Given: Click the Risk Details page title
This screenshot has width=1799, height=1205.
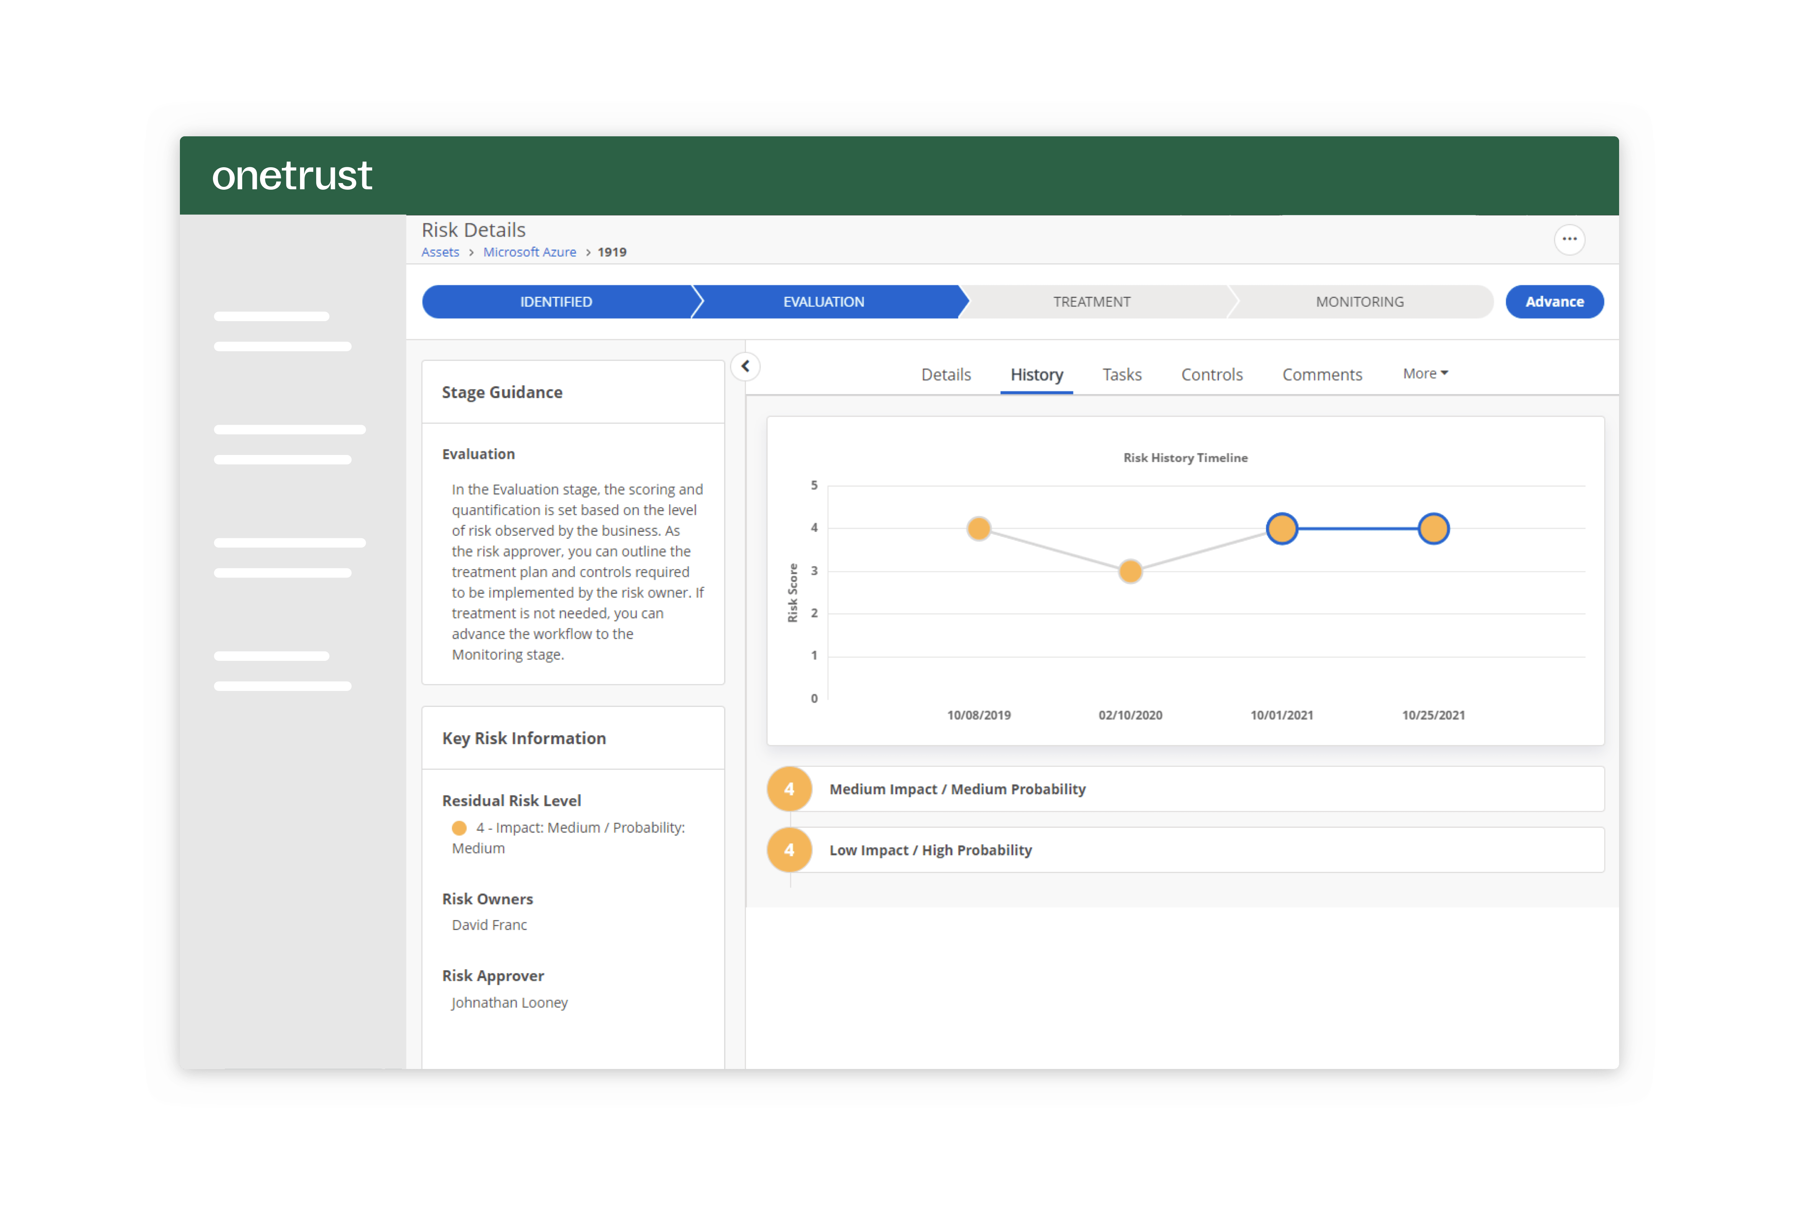Looking at the screenshot, I should click(x=473, y=230).
